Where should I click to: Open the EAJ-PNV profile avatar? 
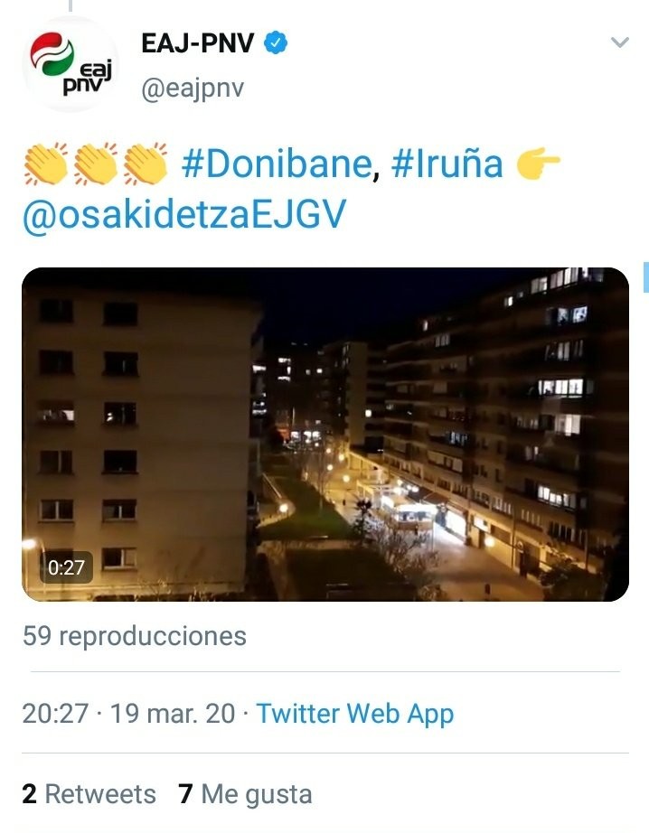[x=71, y=64]
